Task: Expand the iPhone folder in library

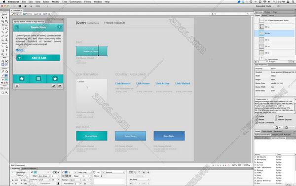Action: click(x=256, y=178)
